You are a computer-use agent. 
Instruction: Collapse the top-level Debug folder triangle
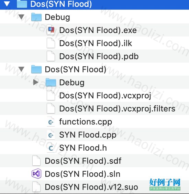tap(21, 17)
